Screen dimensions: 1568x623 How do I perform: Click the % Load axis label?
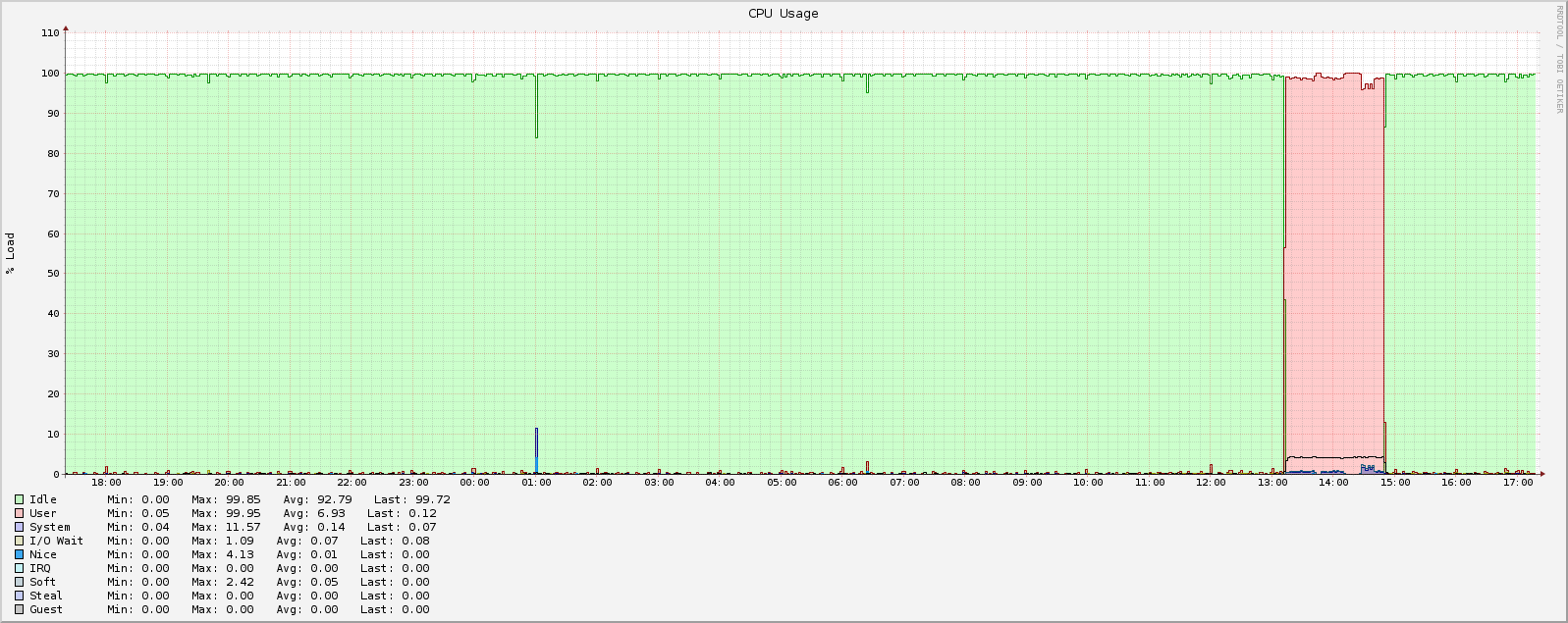(x=11, y=253)
